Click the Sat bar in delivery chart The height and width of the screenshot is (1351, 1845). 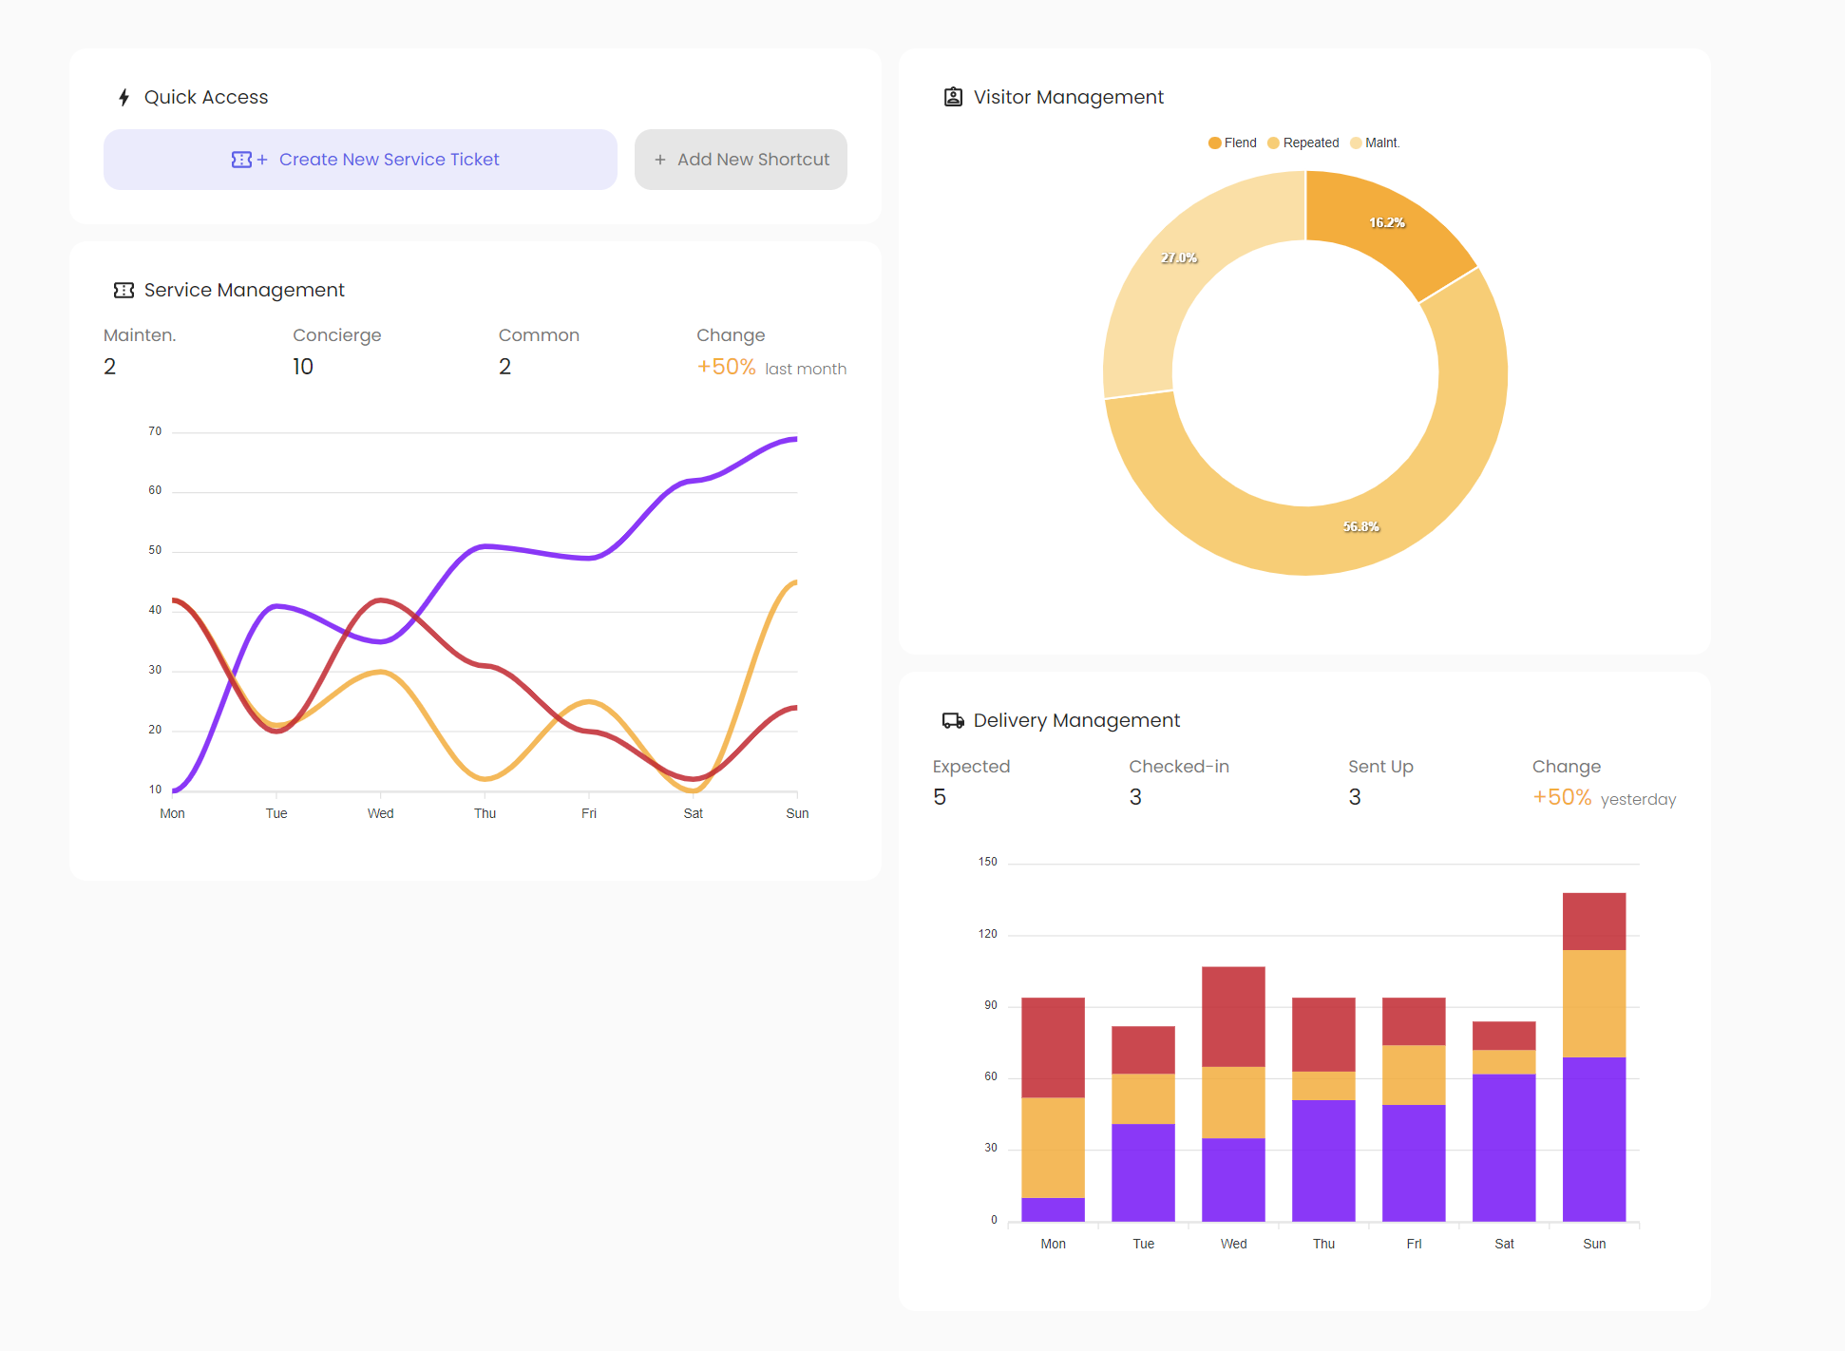tap(1504, 1121)
